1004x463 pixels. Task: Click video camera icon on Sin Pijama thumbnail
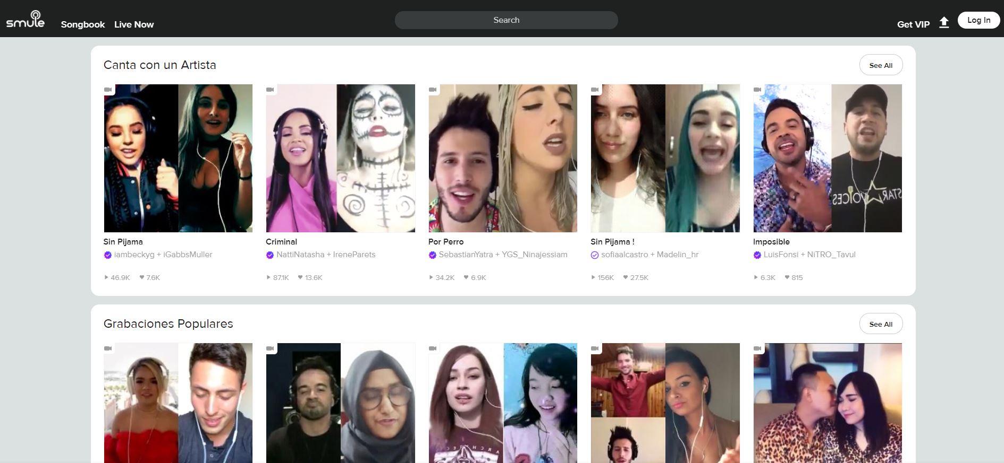coord(108,90)
